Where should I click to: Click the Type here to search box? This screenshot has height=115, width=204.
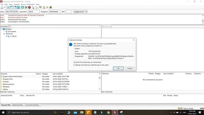(29, 112)
